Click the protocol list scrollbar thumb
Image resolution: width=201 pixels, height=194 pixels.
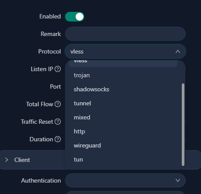pyautogui.click(x=183, y=125)
